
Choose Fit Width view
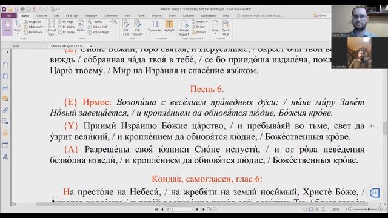coord(66,27)
